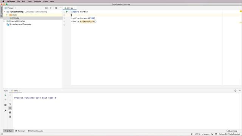
Task: Click the locate file target icon in Project panel
Action: [x=46, y=8]
